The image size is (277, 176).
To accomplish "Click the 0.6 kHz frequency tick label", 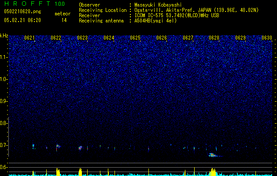I will pos(4,167).
